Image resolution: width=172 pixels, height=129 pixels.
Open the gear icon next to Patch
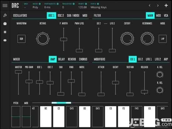point(98,4)
